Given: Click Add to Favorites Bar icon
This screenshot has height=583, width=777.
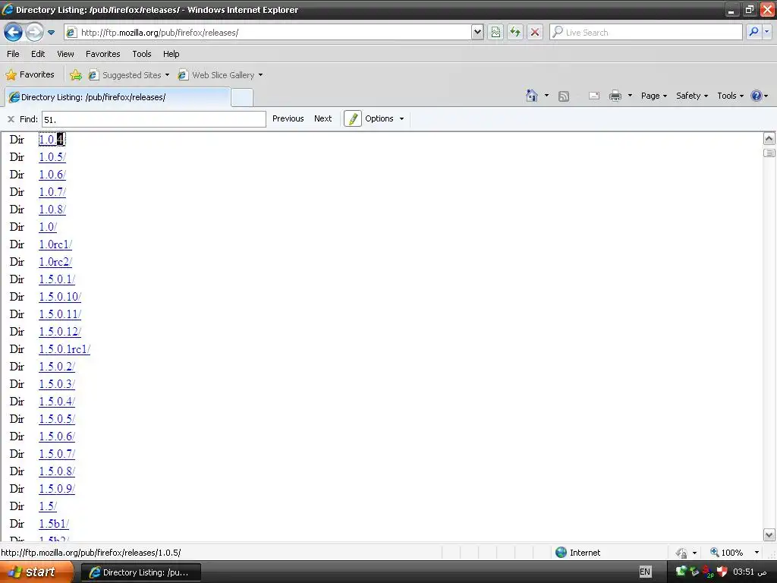Looking at the screenshot, I should click(76, 75).
